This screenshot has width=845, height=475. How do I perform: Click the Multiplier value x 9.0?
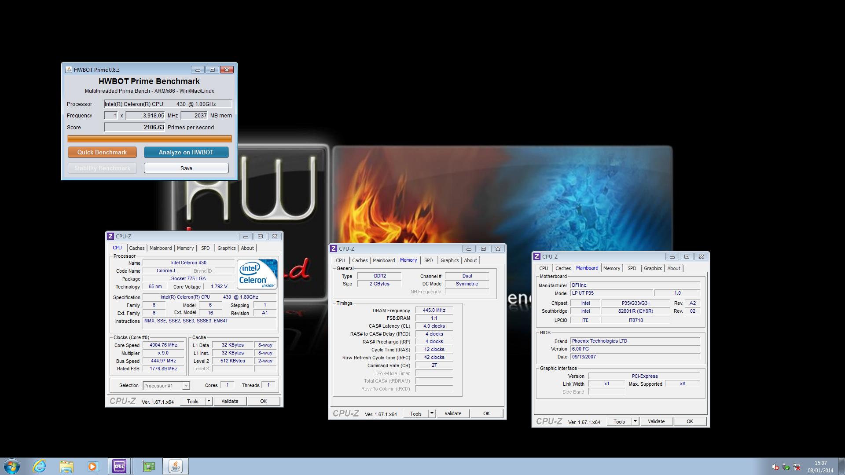[163, 353]
